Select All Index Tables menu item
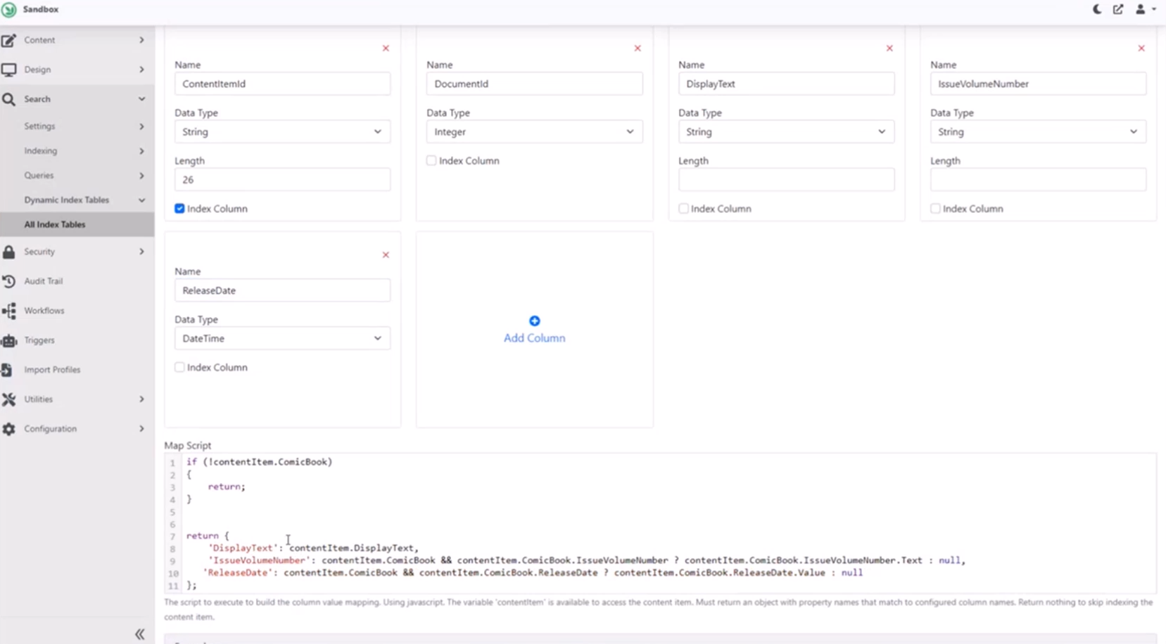 pos(77,225)
